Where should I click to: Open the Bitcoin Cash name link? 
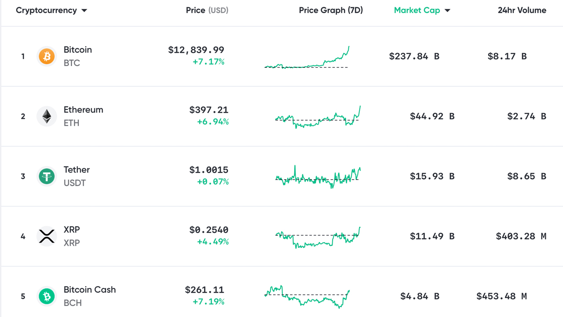click(90, 290)
